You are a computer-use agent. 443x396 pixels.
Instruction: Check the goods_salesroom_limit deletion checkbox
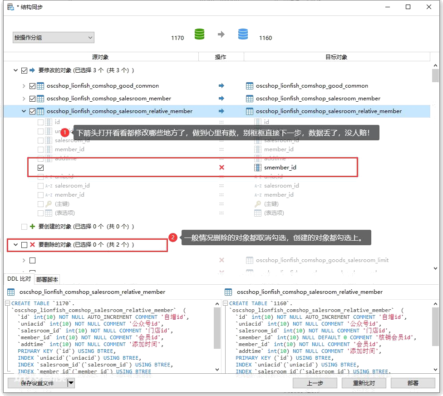pos(33,260)
